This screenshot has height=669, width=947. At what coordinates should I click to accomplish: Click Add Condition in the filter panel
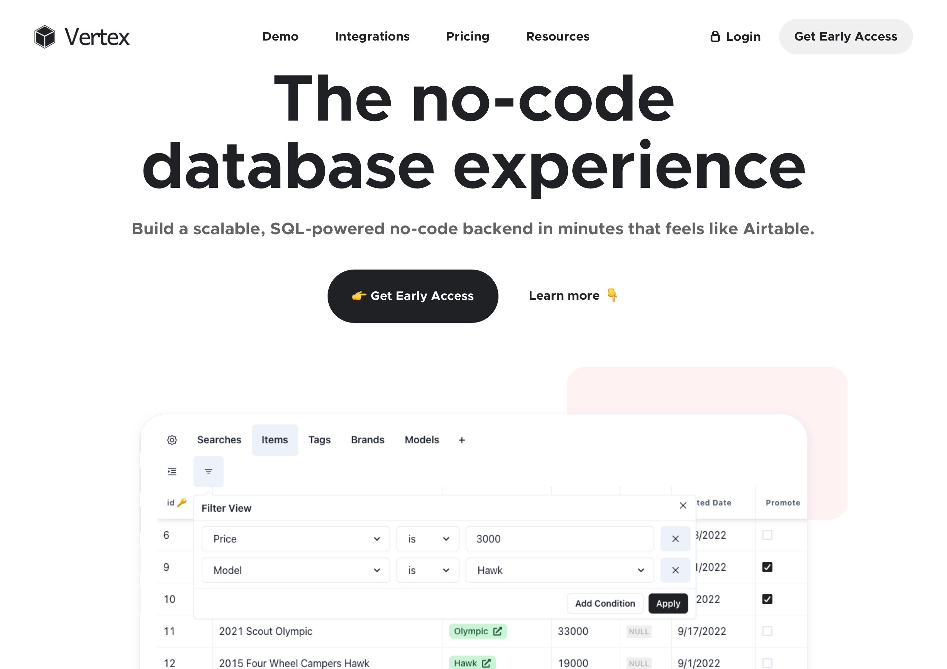(x=605, y=603)
